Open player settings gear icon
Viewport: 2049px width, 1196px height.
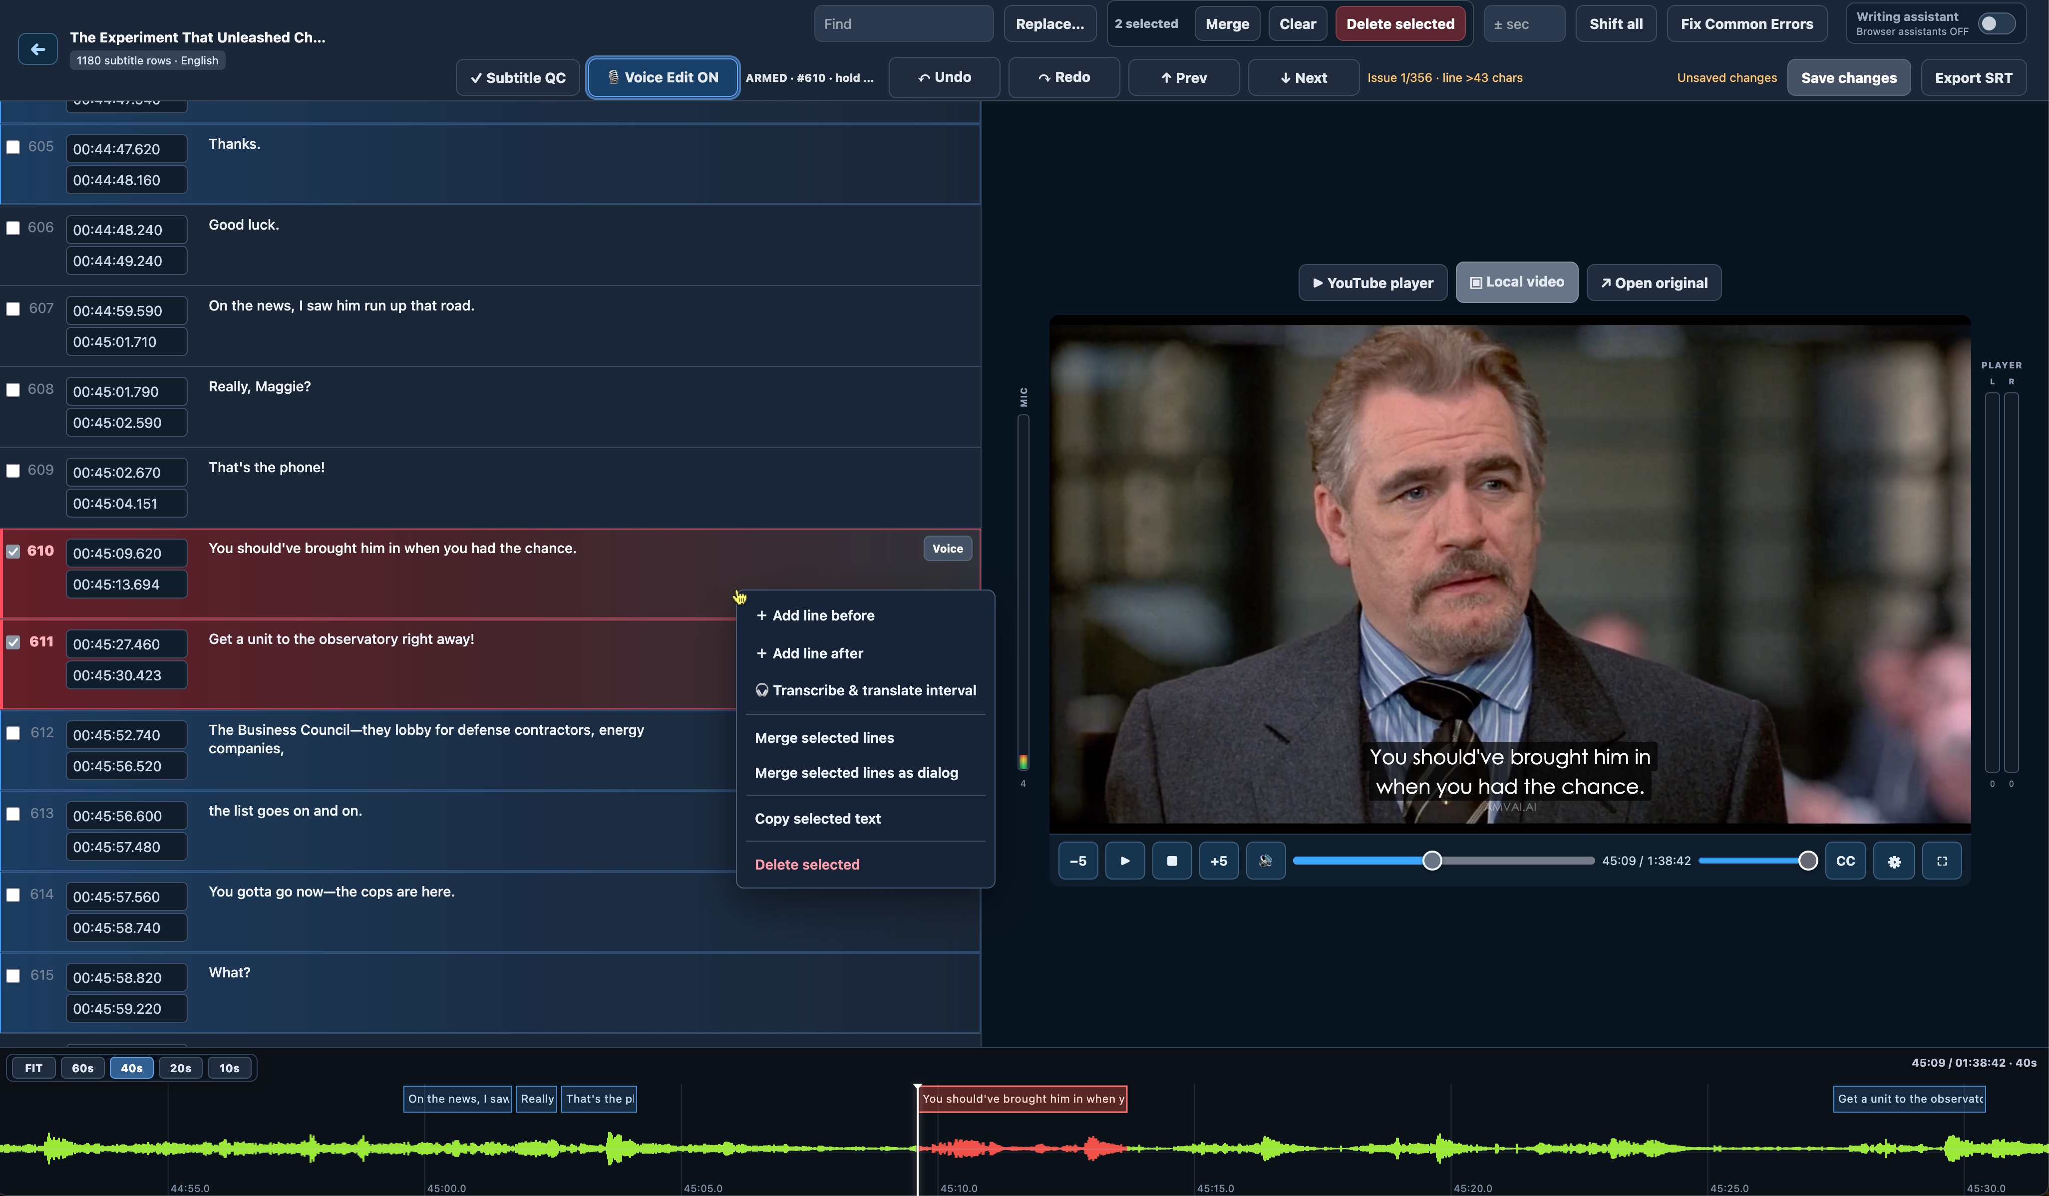pyautogui.click(x=1894, y=861)
